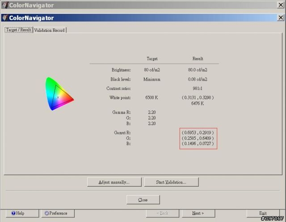Click the Contrast ratio label
The width and height of the screenshot is (286, 222).
point(118,89)
